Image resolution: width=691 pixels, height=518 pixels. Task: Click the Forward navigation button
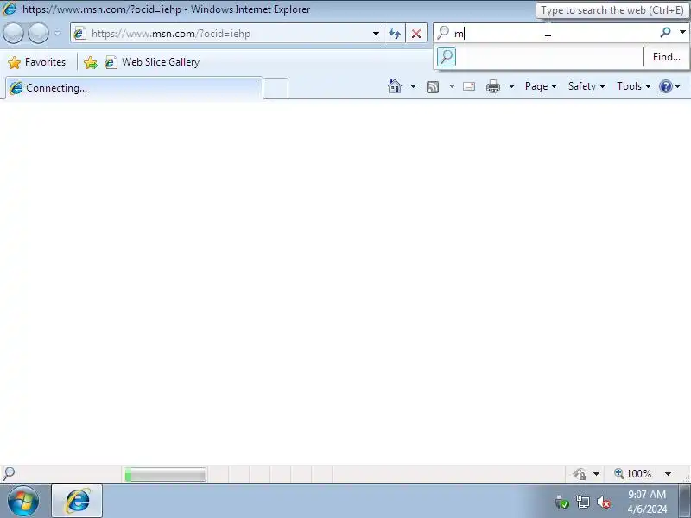click(x=38, y=33)
